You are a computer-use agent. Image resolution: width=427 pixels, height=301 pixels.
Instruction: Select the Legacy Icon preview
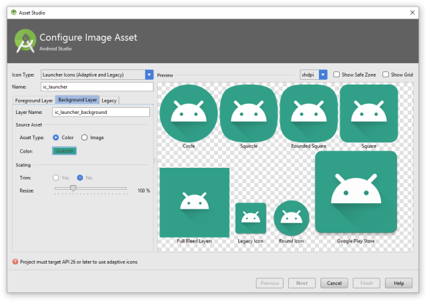(x=250, y=218)
